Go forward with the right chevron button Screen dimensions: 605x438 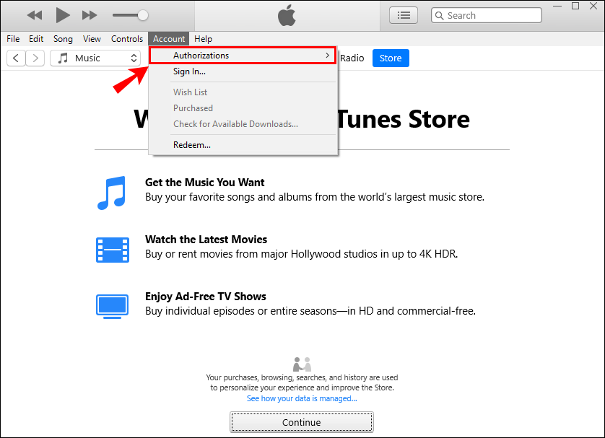pyautogui.click(x=35, y=58)
